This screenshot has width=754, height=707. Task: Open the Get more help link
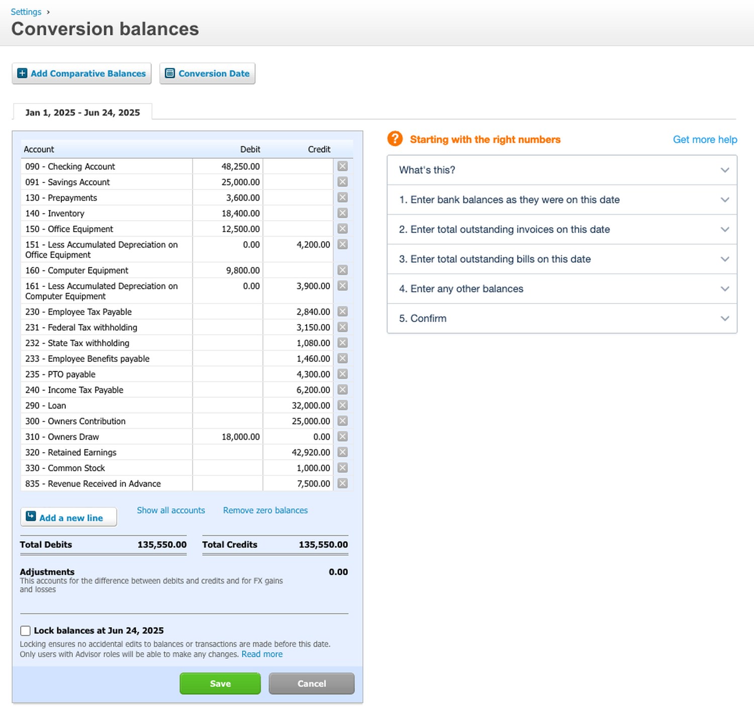click(705, 139)
